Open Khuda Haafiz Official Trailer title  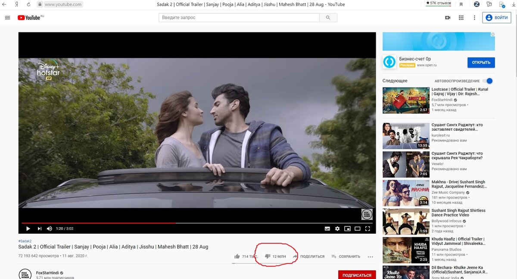458,241
